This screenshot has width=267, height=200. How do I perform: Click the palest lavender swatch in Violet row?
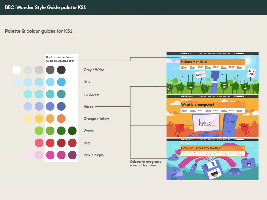click(x=28, y=107)
